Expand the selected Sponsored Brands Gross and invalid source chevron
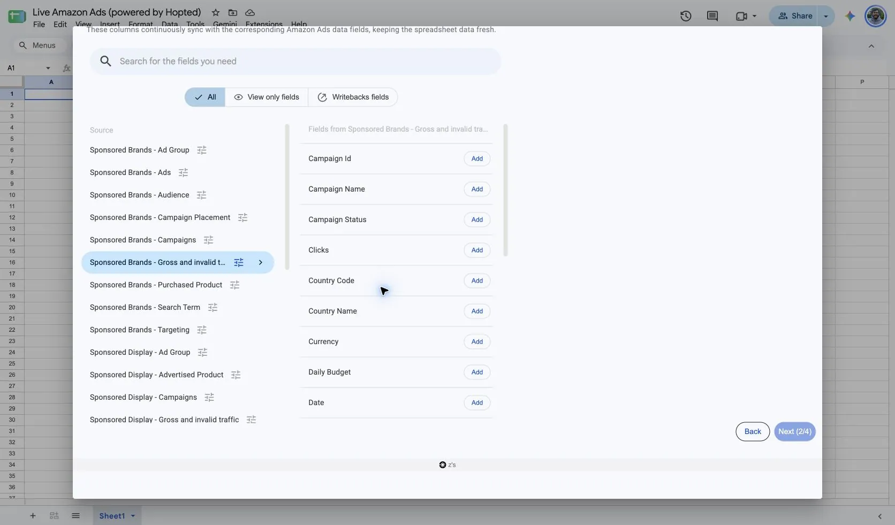 [x=261, y=263]
